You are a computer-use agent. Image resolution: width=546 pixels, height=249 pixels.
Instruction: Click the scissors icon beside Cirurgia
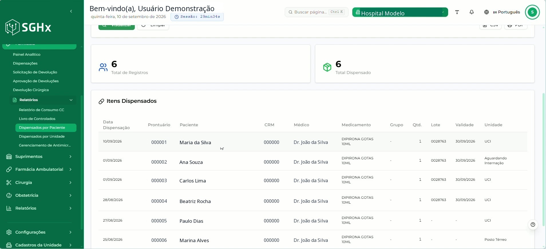click(x=9, y=182)
